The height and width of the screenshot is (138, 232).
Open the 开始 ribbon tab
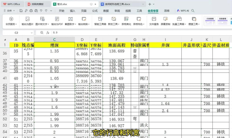click(61, 11)
